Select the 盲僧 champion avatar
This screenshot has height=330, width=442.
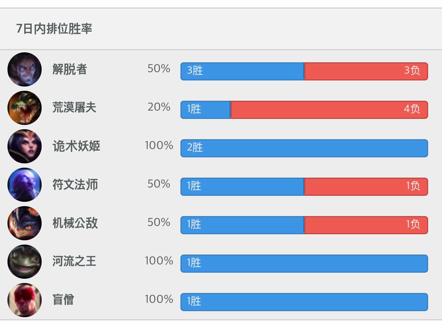pos(25,300)
